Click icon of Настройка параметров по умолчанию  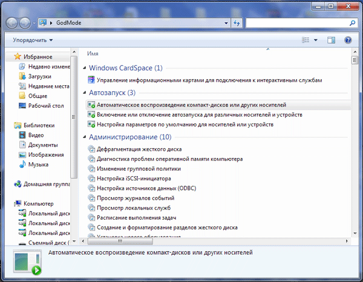[x=91, y=124]
